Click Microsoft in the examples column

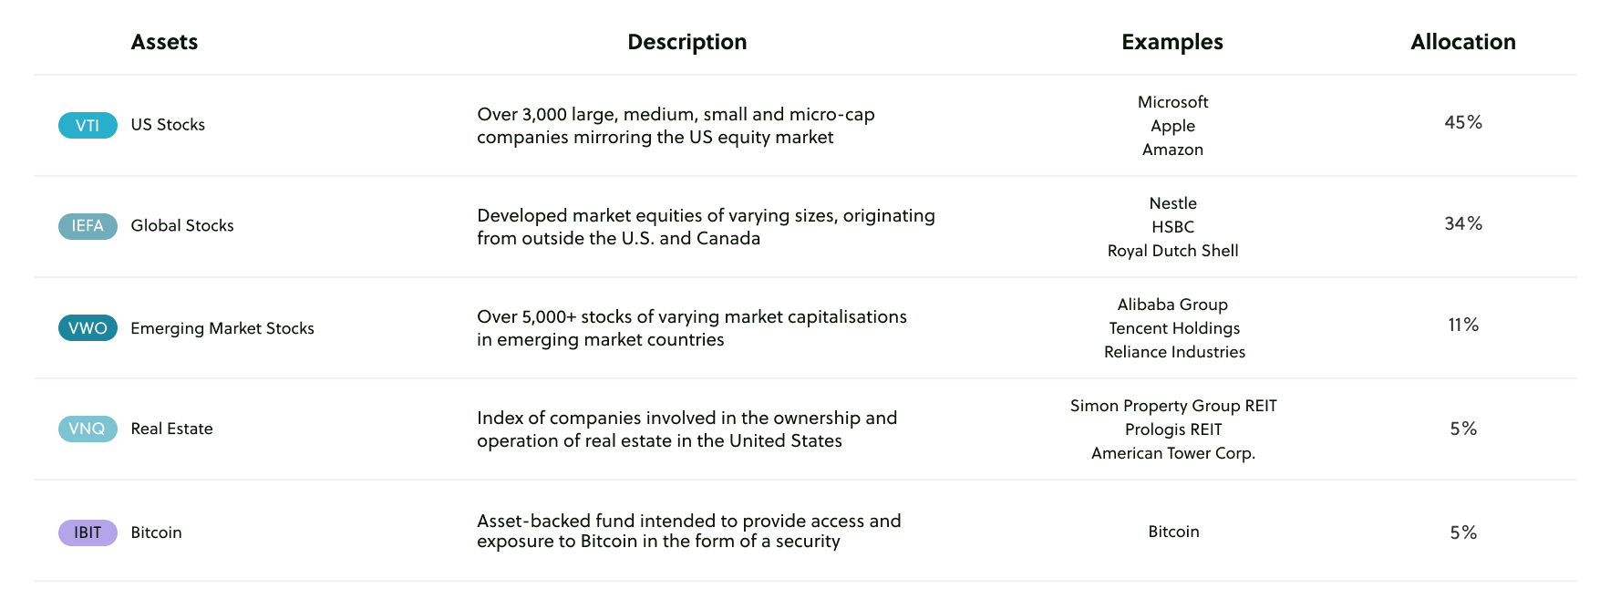pyautogui.click(x=1172, y=102)
